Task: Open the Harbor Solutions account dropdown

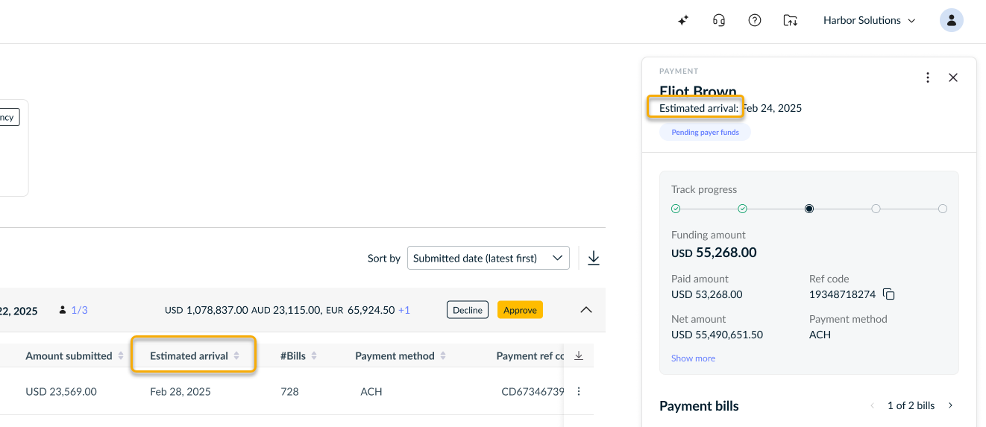Action: coord(869,21)
